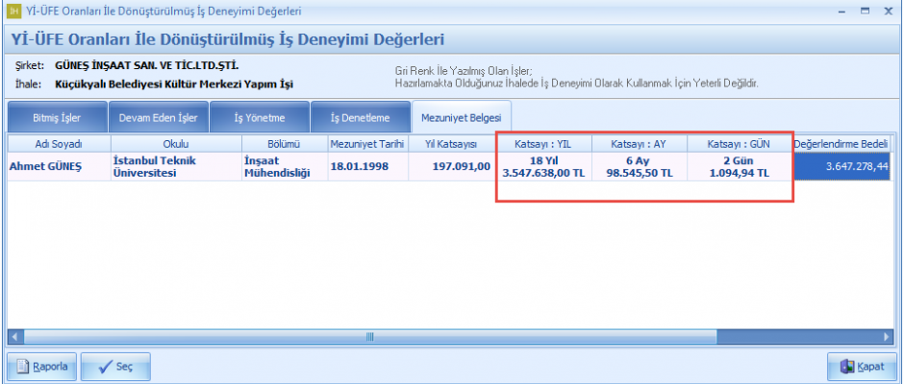The width and height of the screenshot is (904, 384).
Task: Select the Mezuniyet Belgesi tab
Action: pyautogui.click(x=462, y=118)
